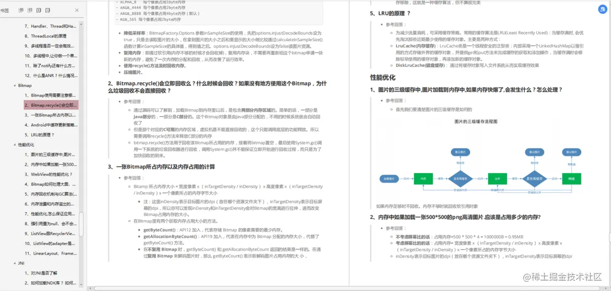Open bookmark 10、多线程中,让你做一个单...
611x291 pixels.
pyautogui.click(x=51, y=56)
